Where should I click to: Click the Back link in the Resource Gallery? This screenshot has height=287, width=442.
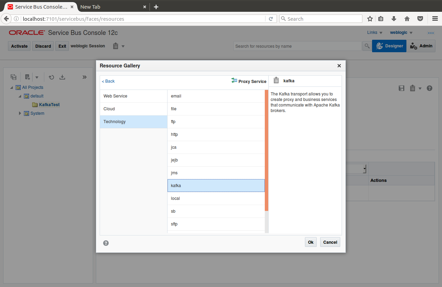click(x=108, y=81)
